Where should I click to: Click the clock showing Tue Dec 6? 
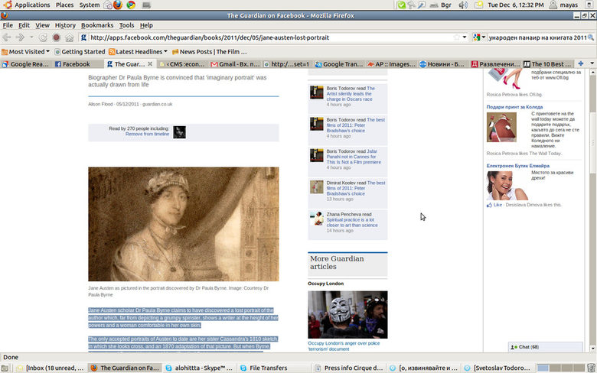[x=516, y=5]
